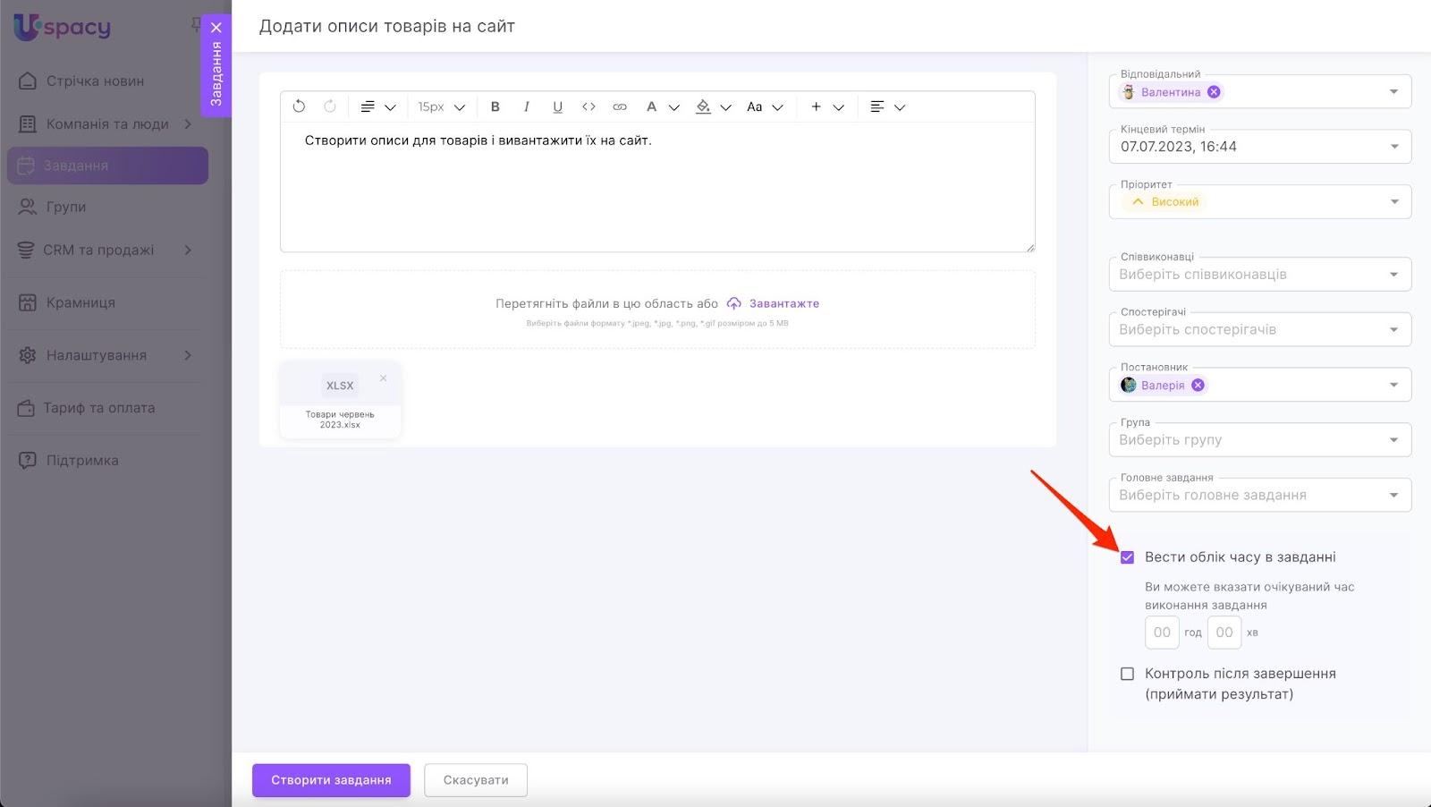Click inside the task description text area

(657, 187)
